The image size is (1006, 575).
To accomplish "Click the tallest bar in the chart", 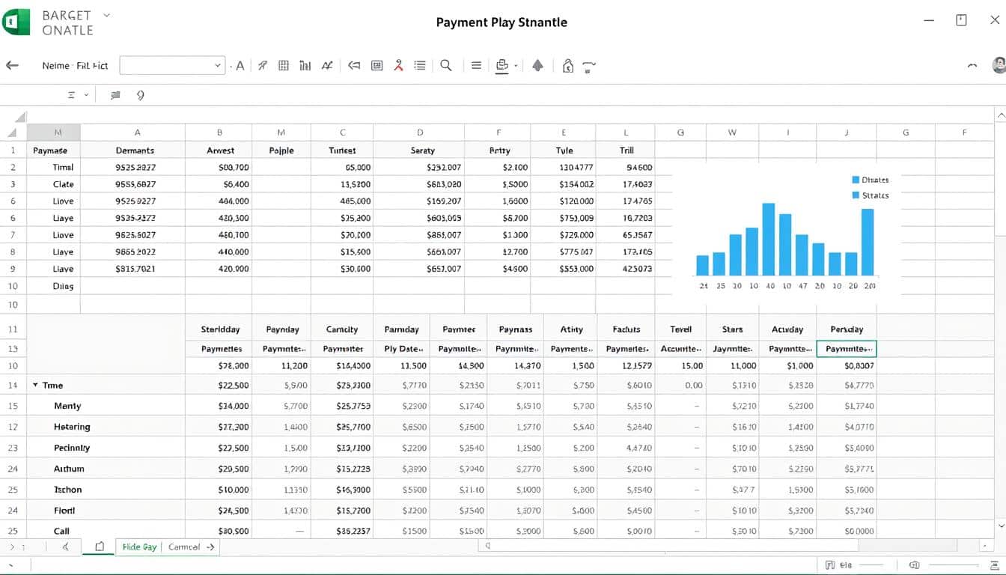I will tap(769, 239).
